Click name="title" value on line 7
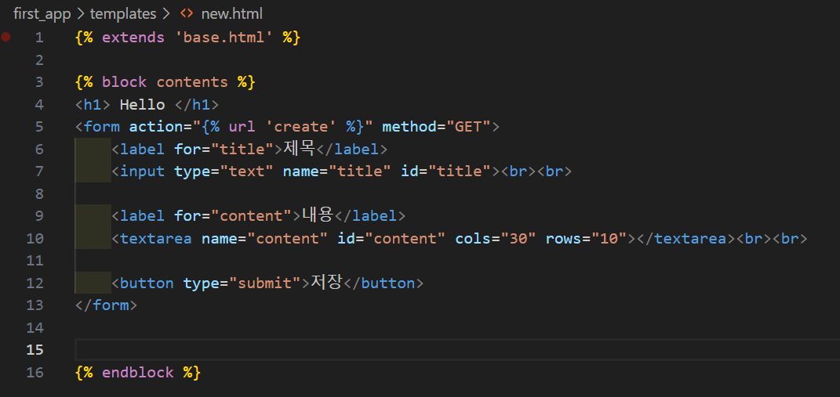This screenshot has width=840, height=397. pyautogui.click(x=359, y=171)
